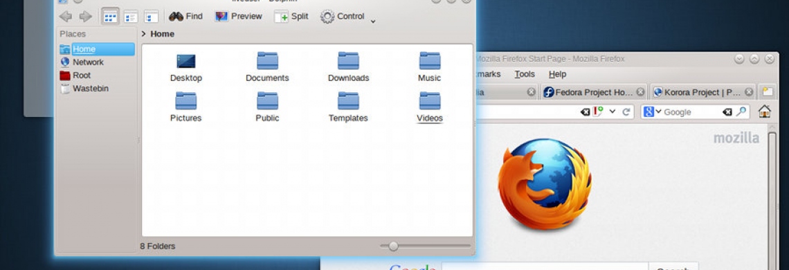Clear the Firefox search box text
Screen dimensions: 789x270
coord(727,112)
